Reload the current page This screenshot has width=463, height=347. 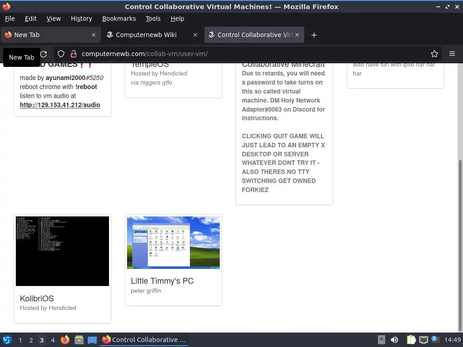(x=44, y=54)
